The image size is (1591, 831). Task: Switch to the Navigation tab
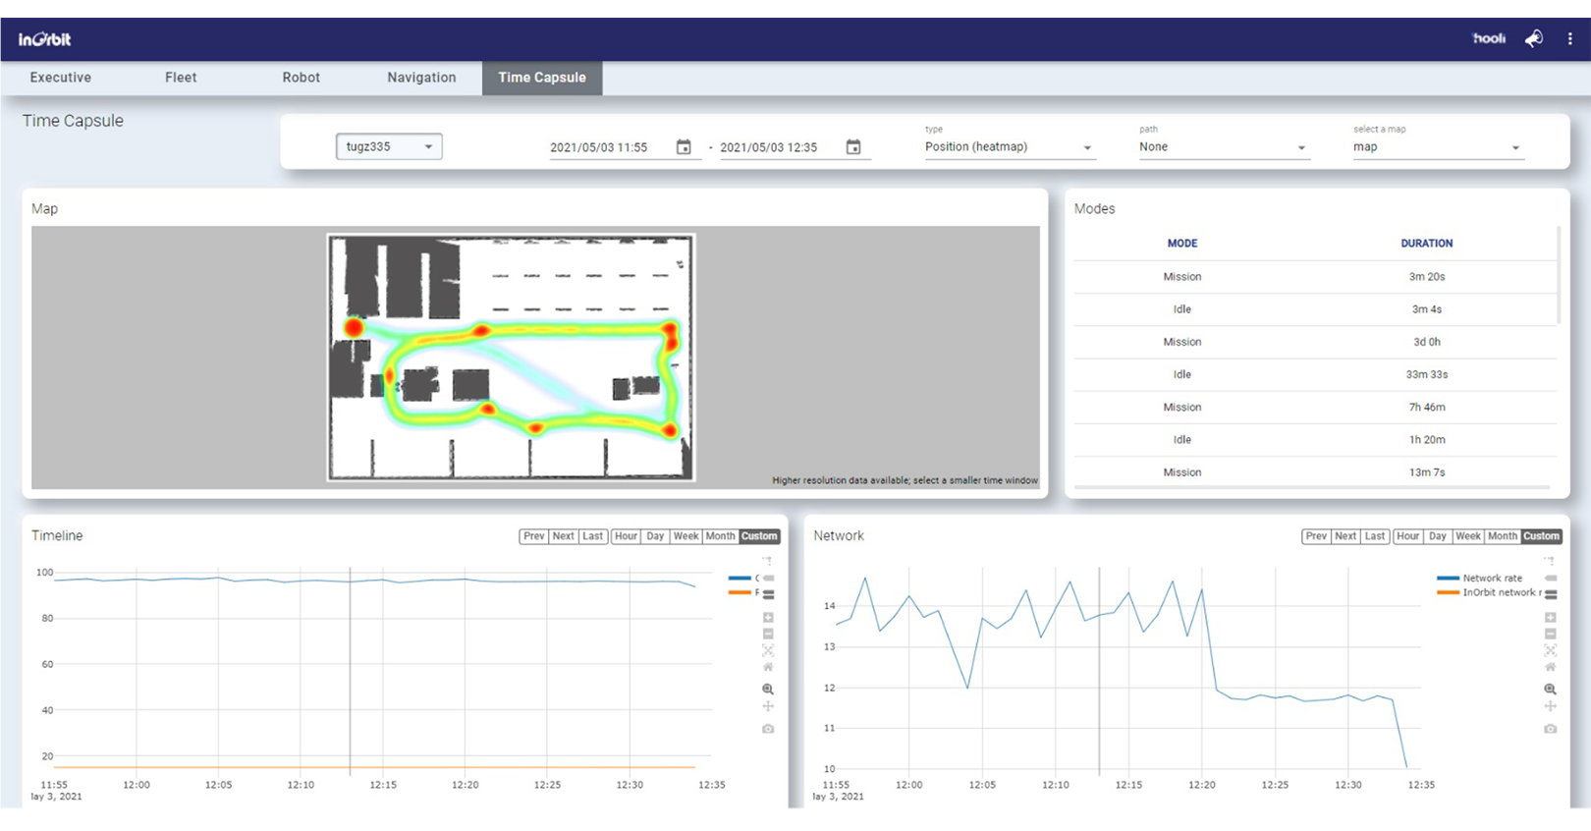point(421,78)
